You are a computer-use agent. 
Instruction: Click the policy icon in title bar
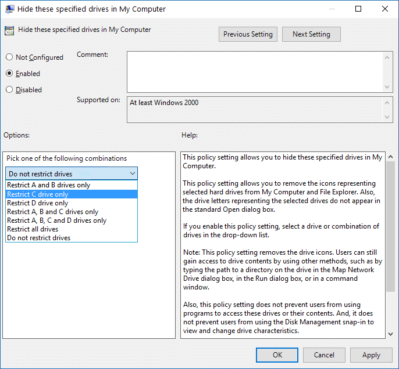[x=10, y=9]
